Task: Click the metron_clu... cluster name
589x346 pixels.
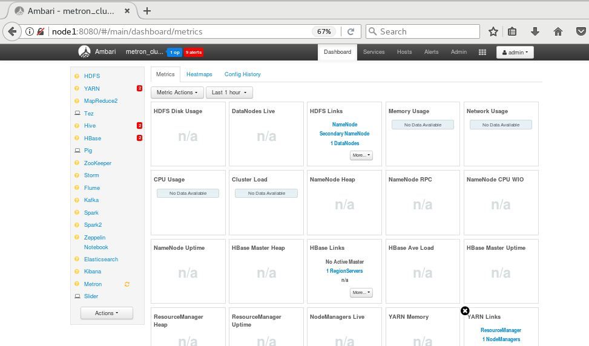Action: tap(144, 52)
